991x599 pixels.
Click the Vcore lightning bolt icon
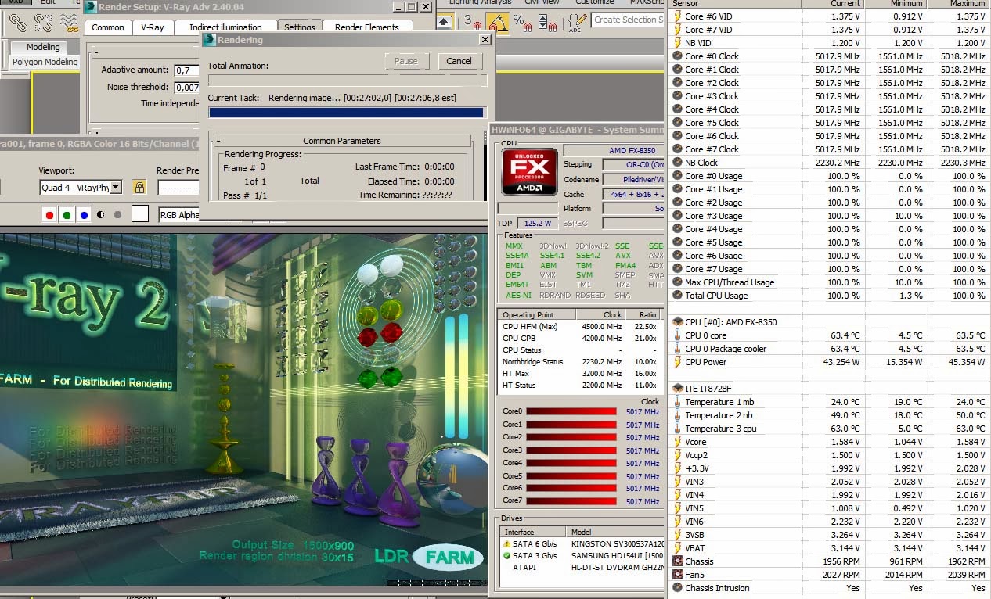[678, 442]
